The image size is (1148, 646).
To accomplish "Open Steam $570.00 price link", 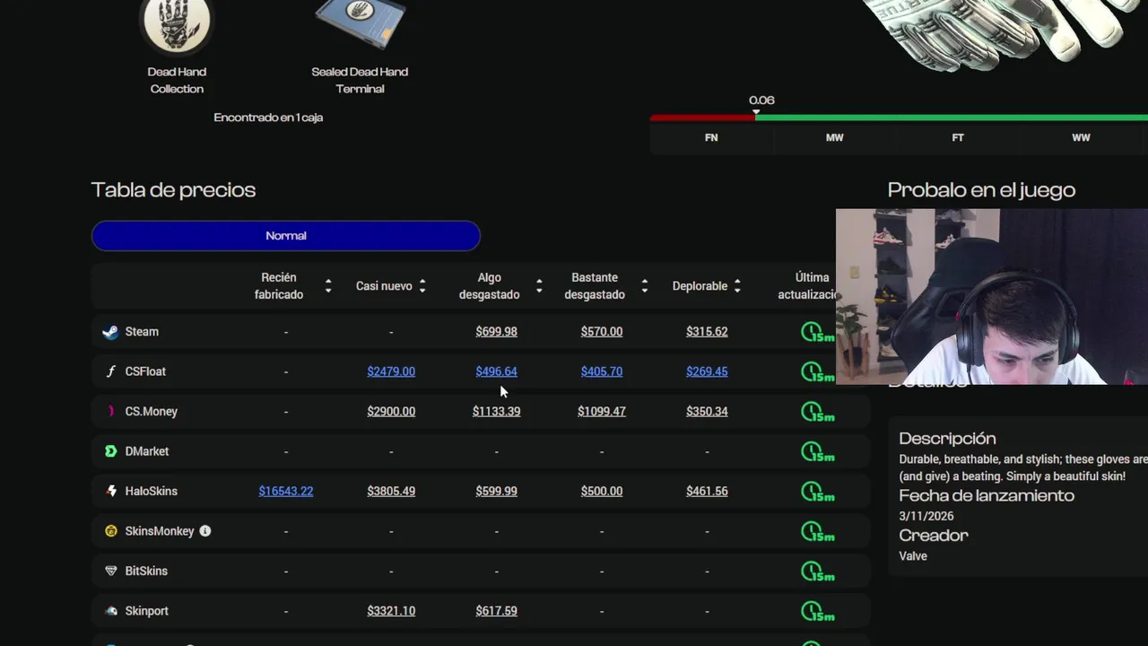I will [602, 332].
